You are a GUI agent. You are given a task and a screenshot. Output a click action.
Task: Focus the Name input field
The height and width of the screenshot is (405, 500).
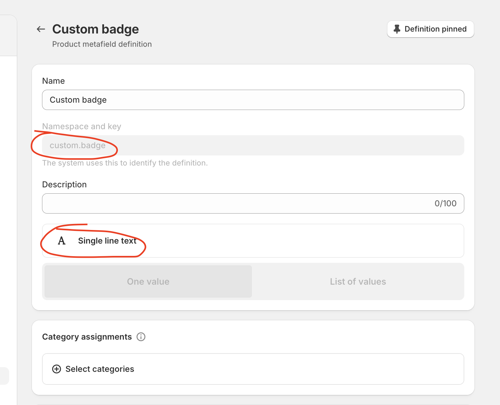[x=253, y=100]
